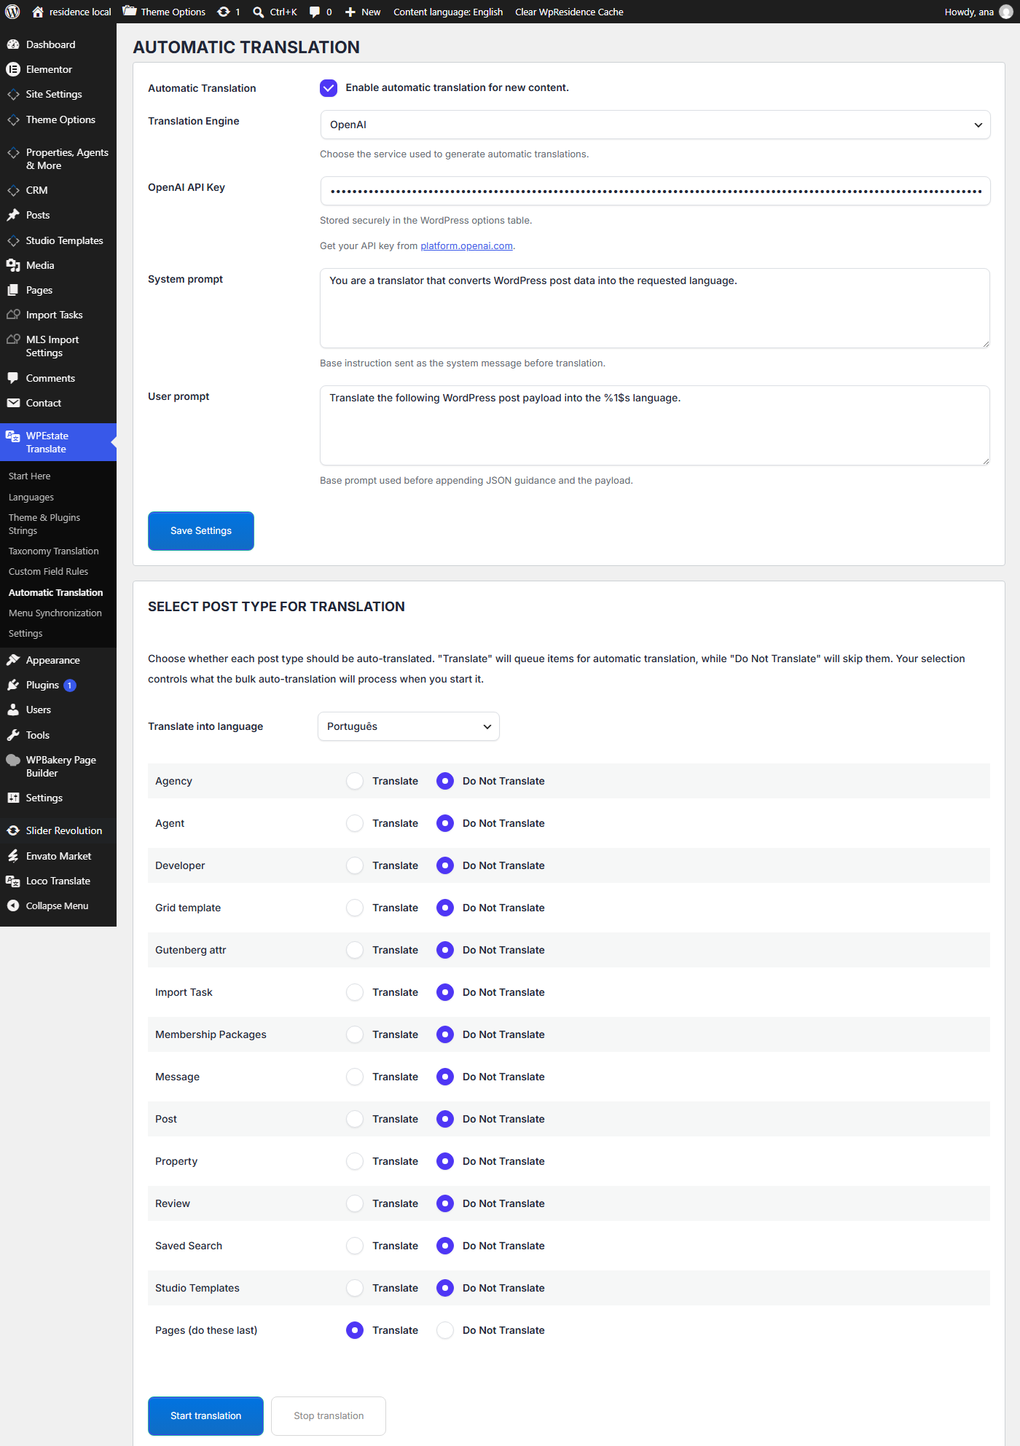Select Translate radio for Developer
The image size is (1020, 1446).
pos(355,865)
